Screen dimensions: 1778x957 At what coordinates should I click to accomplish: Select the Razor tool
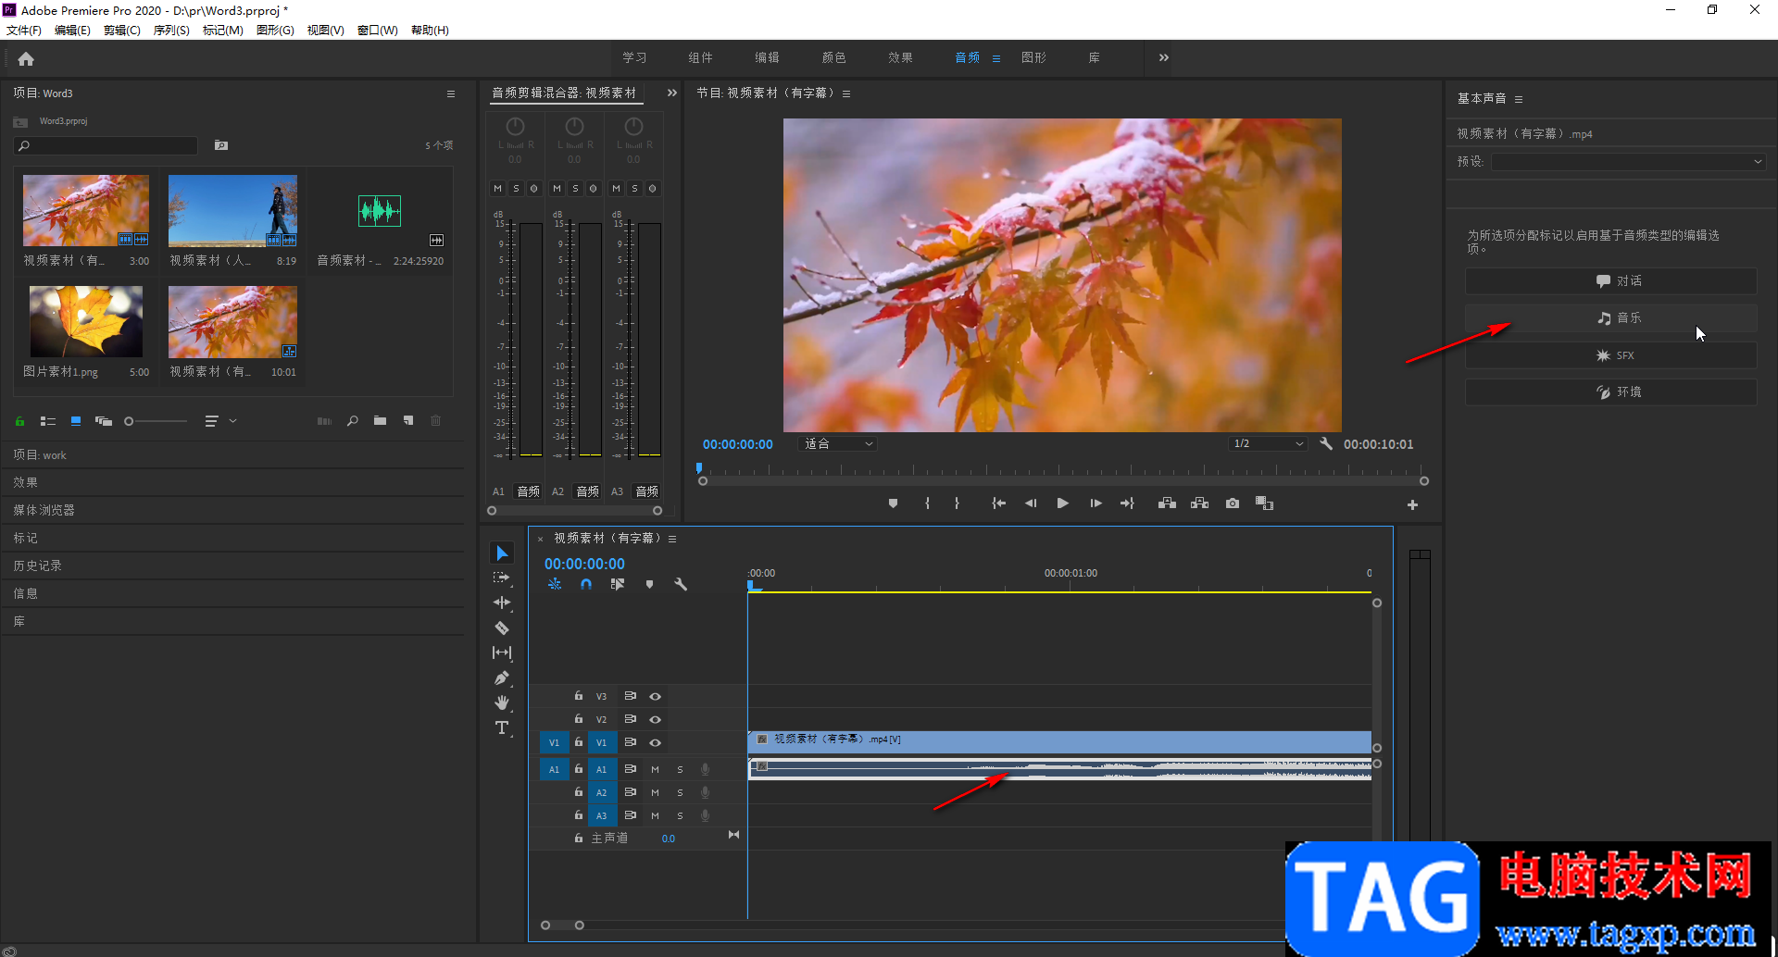click(x=502, y=628)
